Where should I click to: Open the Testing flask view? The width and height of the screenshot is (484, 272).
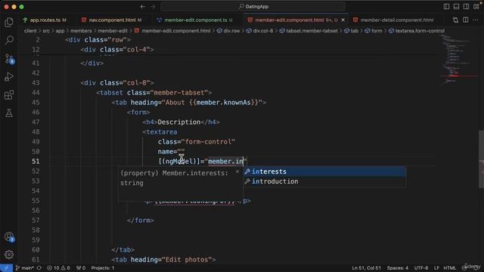click(9, 113)
